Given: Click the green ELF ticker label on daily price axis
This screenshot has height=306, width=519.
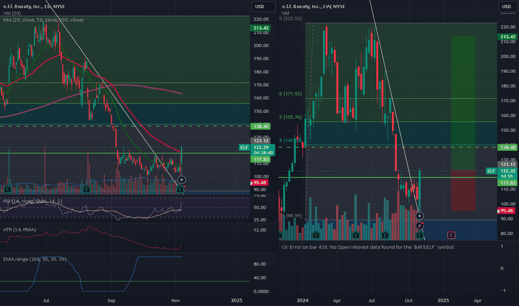Looking at the screenshot, I should point(244,147).
